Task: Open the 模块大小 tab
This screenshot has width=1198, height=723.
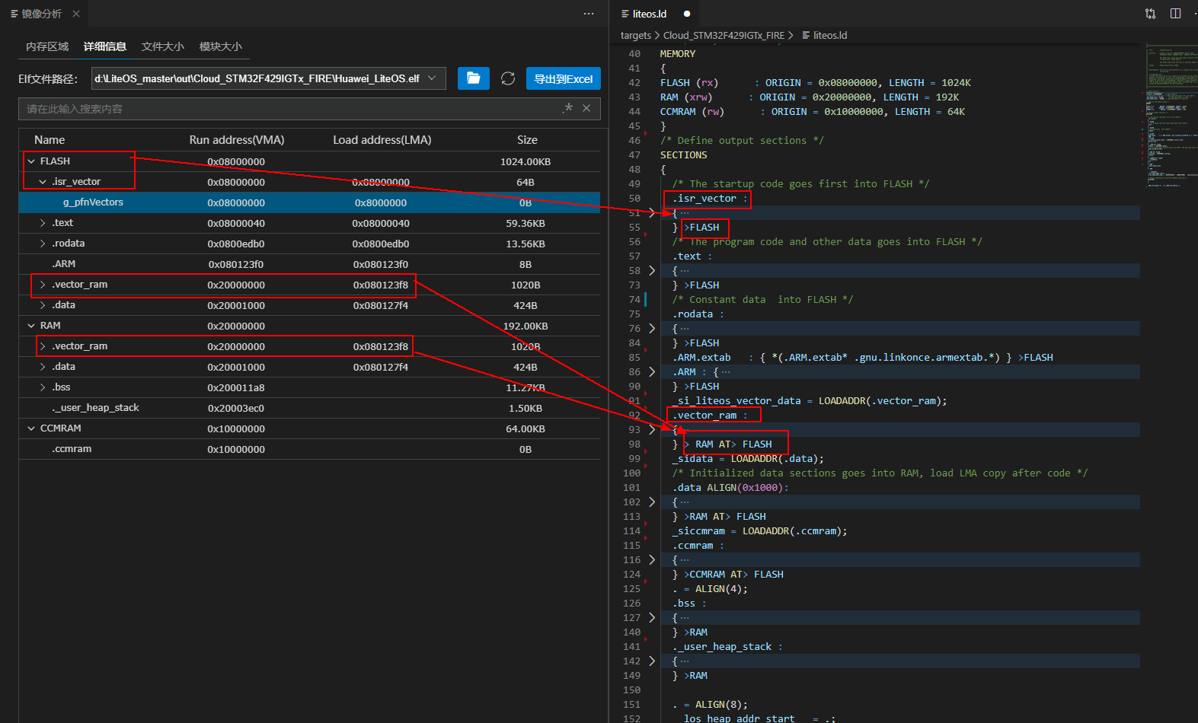Action: [x=220, y=46]
